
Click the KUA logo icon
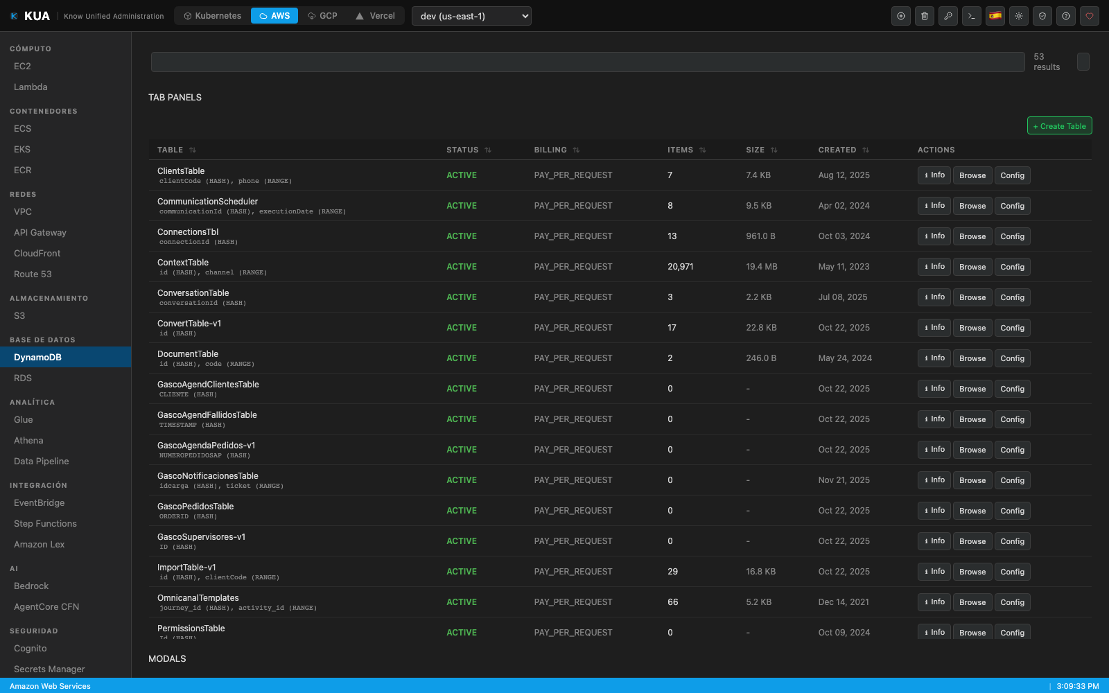pos(14,16)
